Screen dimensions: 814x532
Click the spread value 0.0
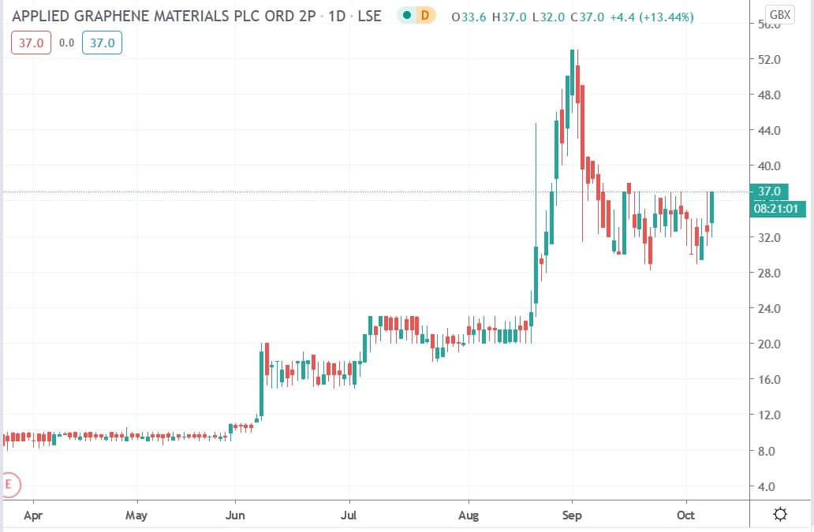point(66,43)
